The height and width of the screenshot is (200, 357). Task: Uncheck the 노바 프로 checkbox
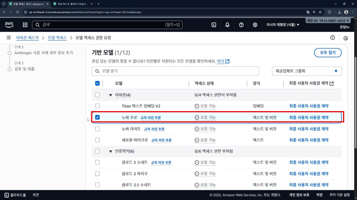click(97, 117)
